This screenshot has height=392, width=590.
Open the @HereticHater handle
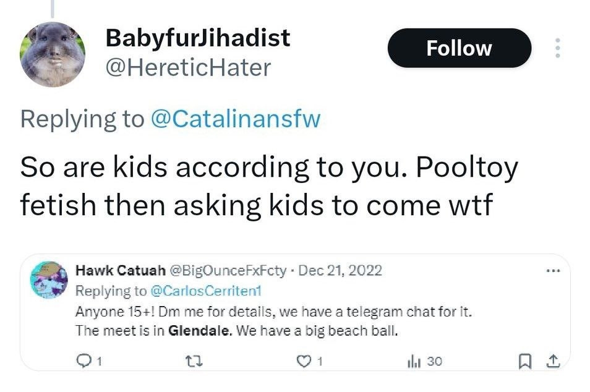(x=189, y=67)
